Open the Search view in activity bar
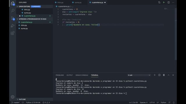186x104 pixels. tap(13, 11)
